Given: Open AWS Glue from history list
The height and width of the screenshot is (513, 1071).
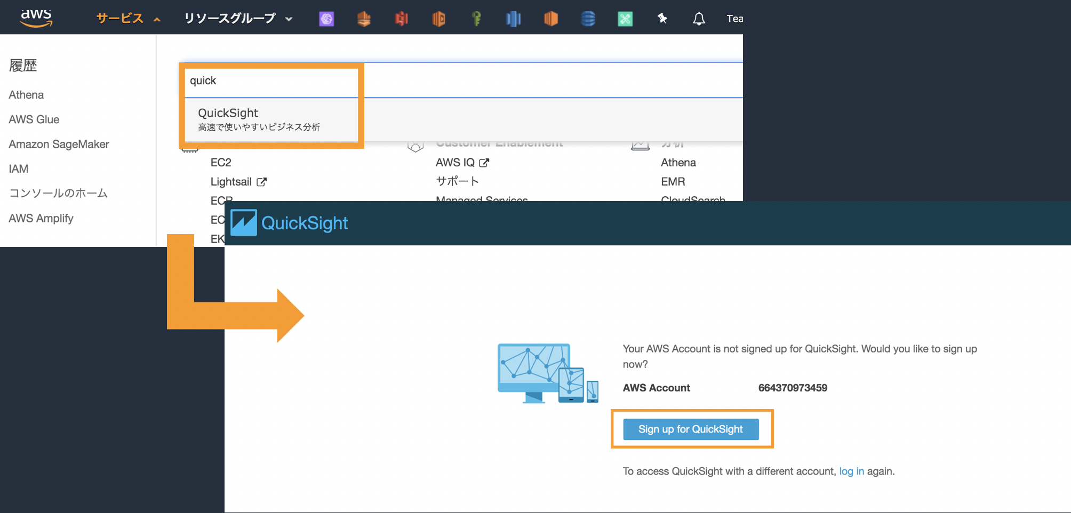Looking at the screenshot, I should tap(34, 119).
